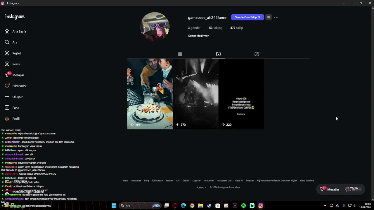Open Microsoft Edge from taskbar
Image resolution: width=374 pixels, height=210 pixels.
point(183,206)
